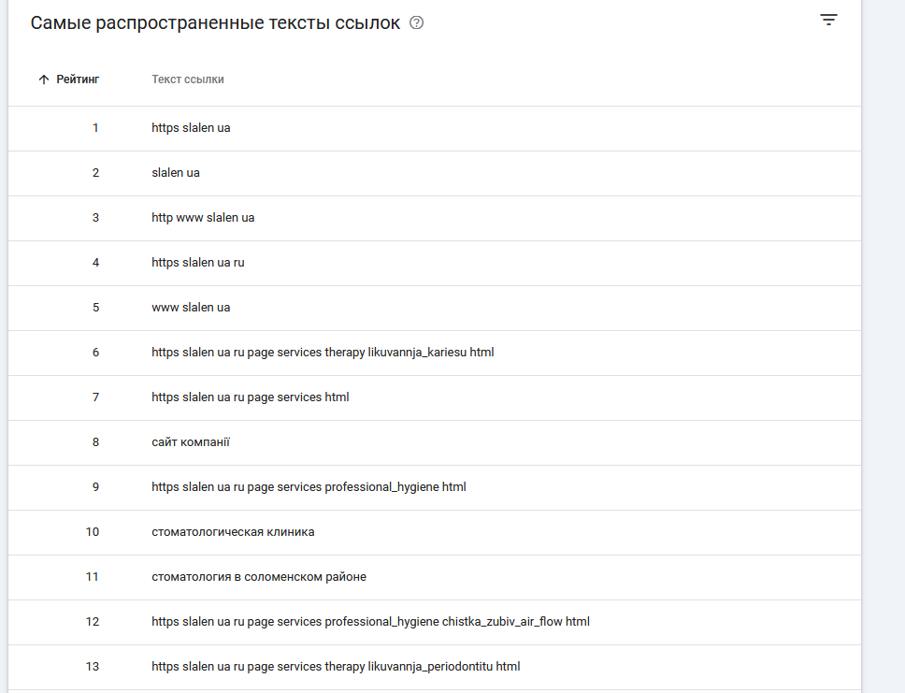Click the 'Самые распространенные тексты ссылок' heading
The image size is (905, 693).
[x=215, y=23]
